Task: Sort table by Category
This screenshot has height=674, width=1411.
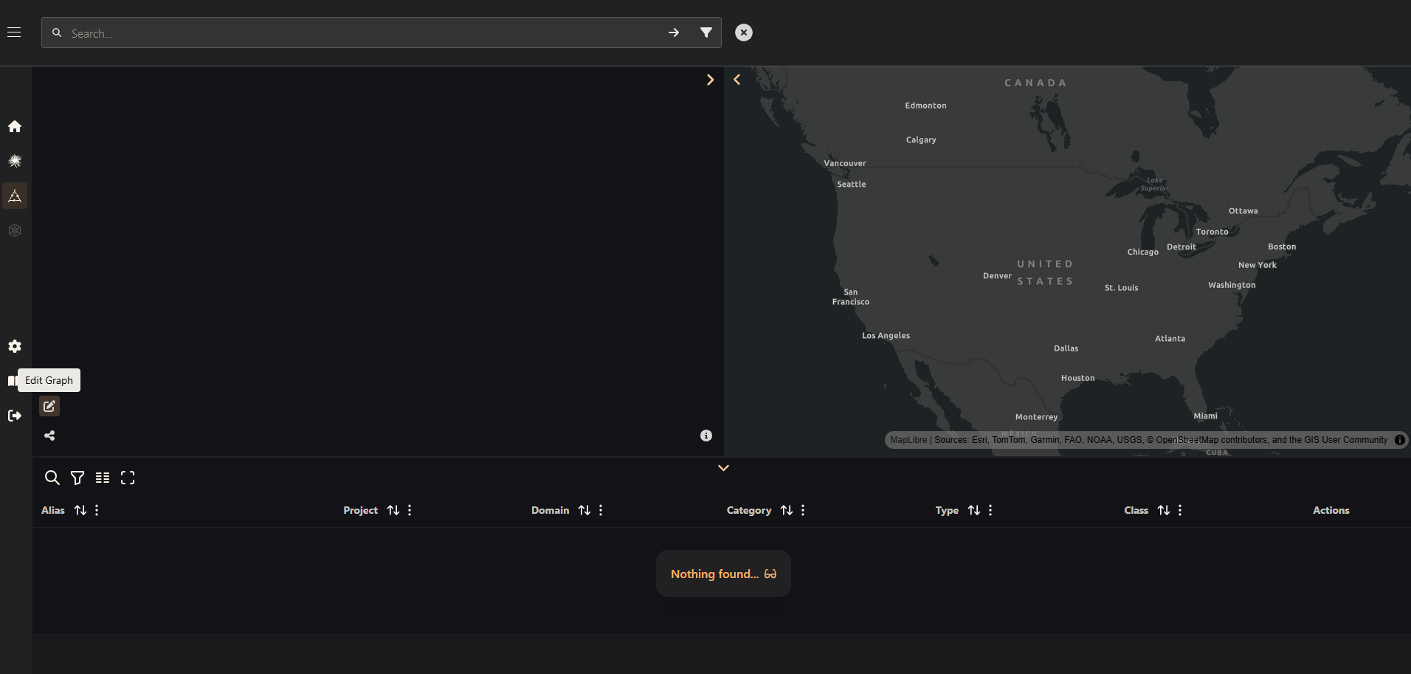Action: (787, 510)
